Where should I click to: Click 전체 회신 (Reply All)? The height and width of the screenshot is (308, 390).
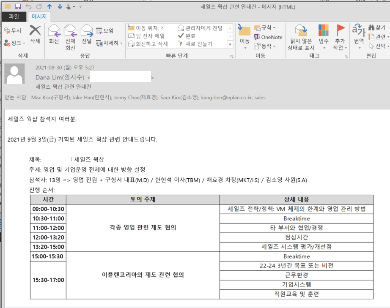pyautogui.click(x=70, y=37)
